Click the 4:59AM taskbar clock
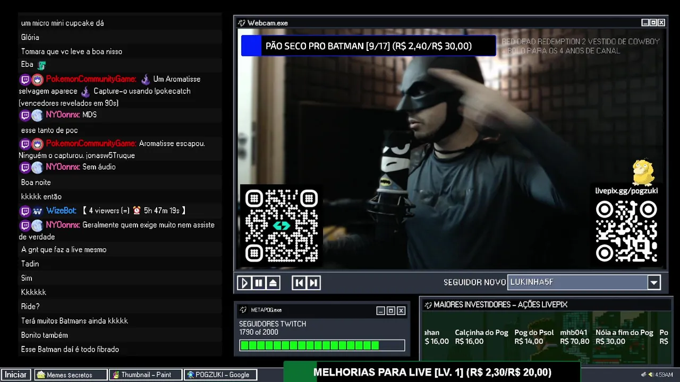Image resolution: width=680 pixels, height=382 pixels. point(664,375)
